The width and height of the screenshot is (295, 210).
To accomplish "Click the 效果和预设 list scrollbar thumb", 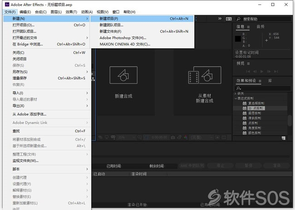I will point(290,120).
